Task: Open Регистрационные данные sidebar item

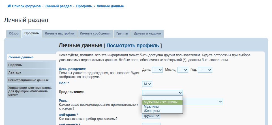Action: 31,80
